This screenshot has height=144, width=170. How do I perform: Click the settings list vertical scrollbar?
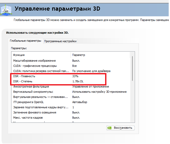pos(132,68)
